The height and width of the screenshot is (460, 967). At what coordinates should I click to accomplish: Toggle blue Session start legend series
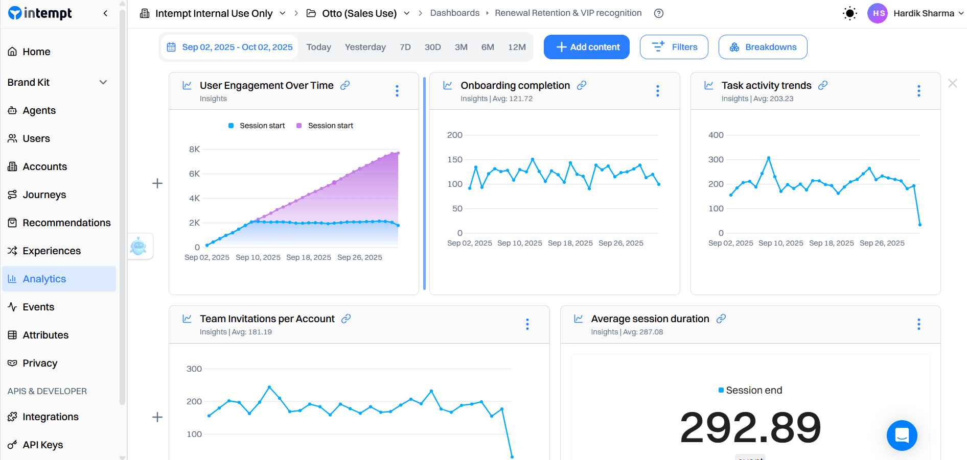(257, 126)
